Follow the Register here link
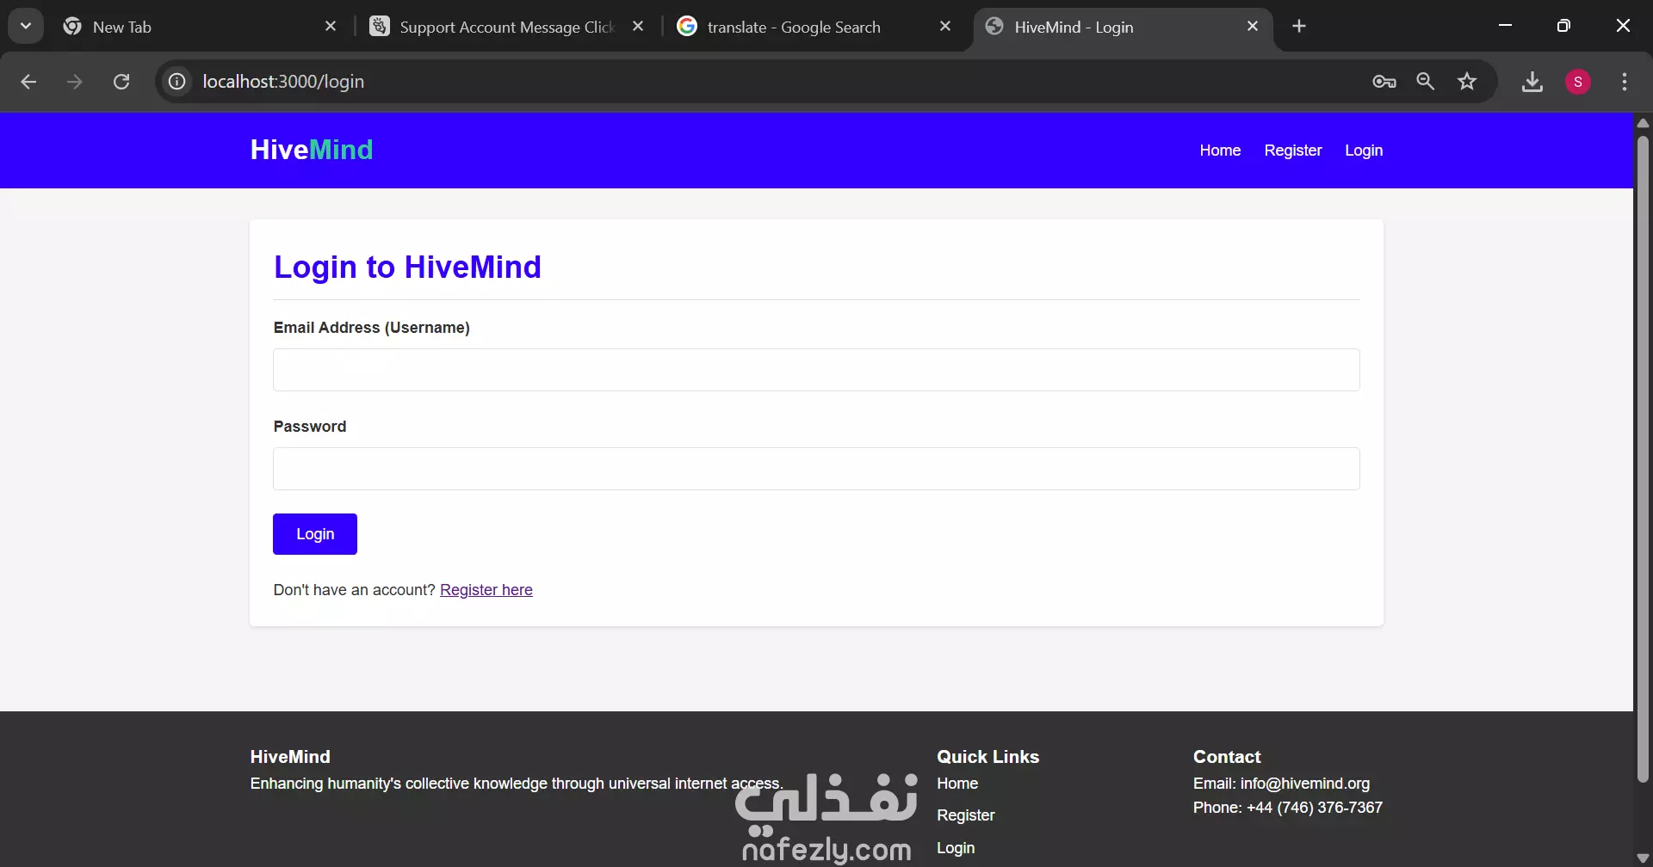Screen dimensions: 1653x867 click(x=486, y=590)
